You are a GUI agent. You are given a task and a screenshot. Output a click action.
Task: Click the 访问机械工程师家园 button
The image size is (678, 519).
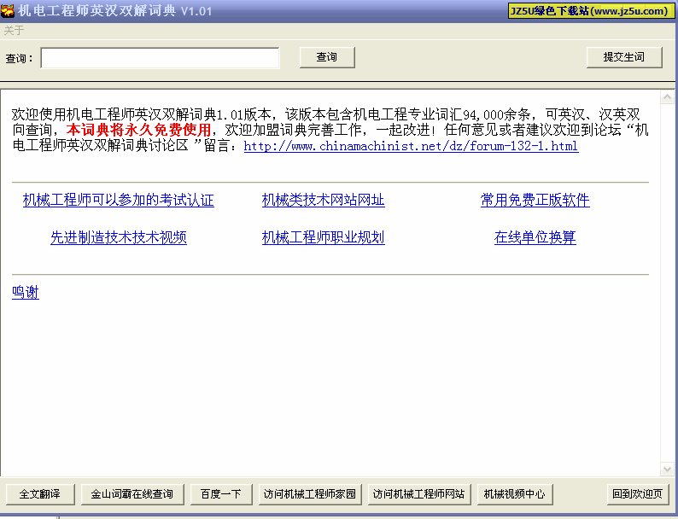pos(310,494)
